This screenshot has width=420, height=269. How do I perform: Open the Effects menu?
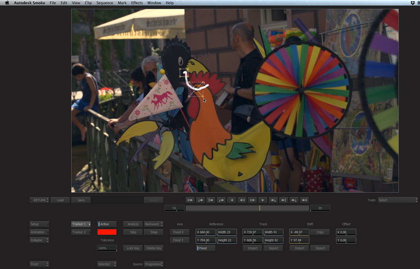click(x=137, y=3)
